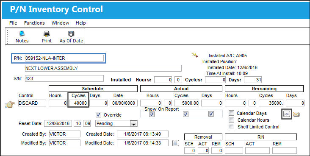
Task: Click the Installed A/C: A905 text
Action: point(228,56)
